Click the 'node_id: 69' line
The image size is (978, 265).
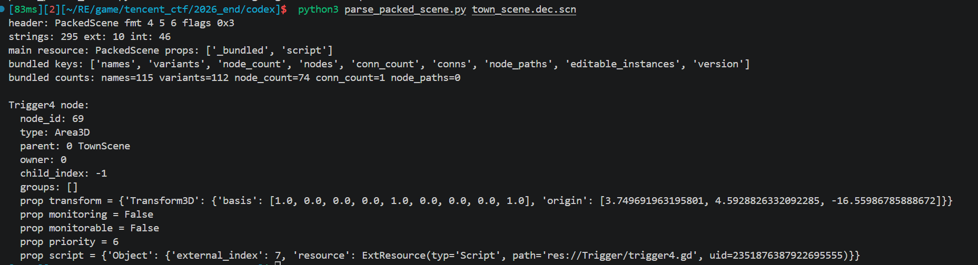[x=52, y=119]
